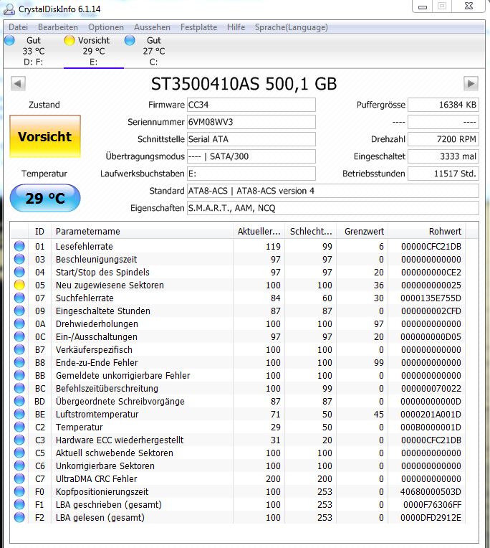Click the status icon for Luftstromtemperatur
Viewport: 490px width, 548px height.
(x=19, y=414)
